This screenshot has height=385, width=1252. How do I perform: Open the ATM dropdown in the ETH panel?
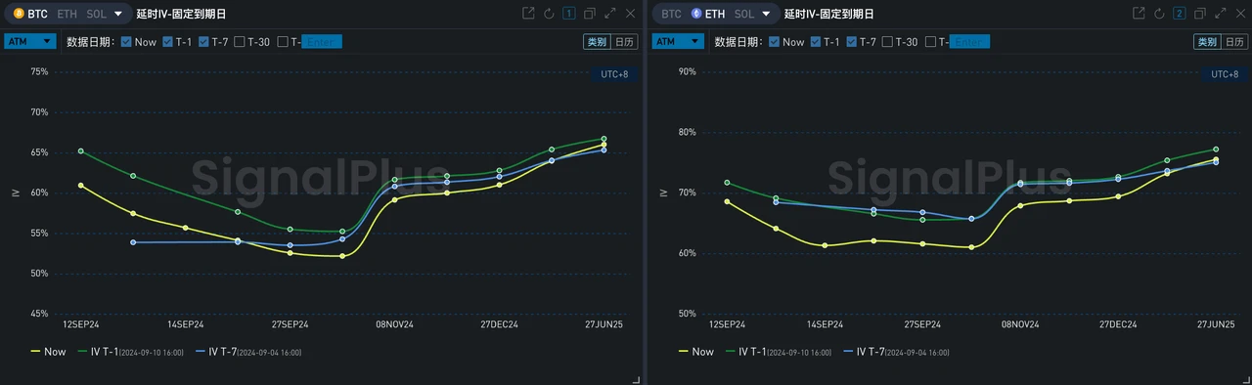coord(678,41)
